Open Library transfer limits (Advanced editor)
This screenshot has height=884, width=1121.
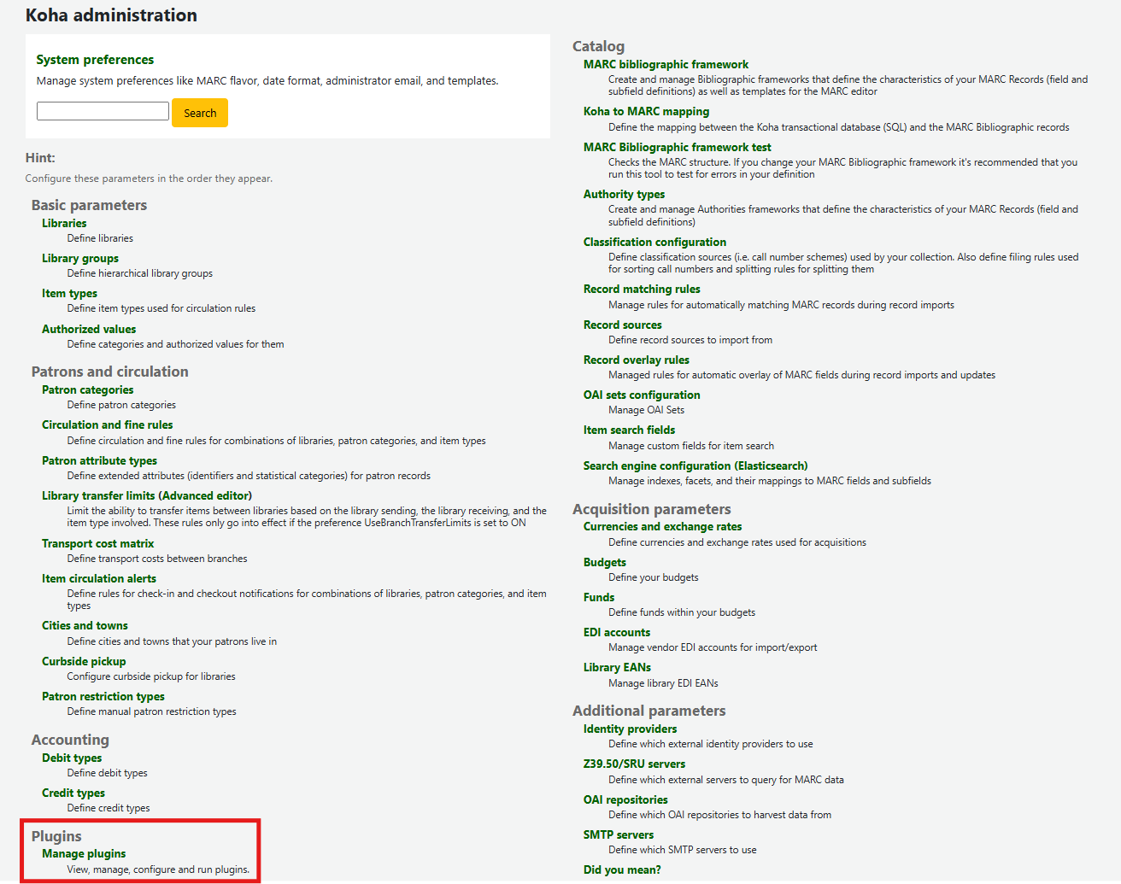tap(147, 496)
